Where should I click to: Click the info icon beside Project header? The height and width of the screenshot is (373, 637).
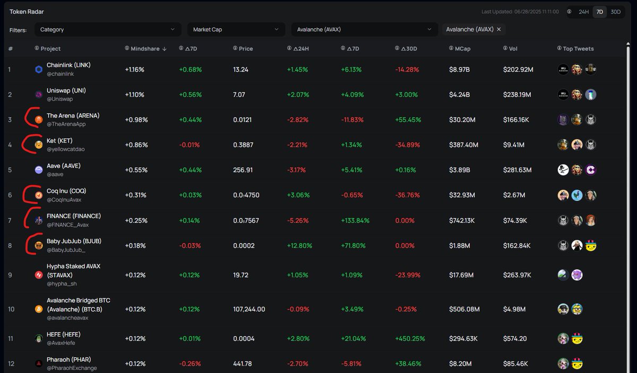click(x=37, y=48)
